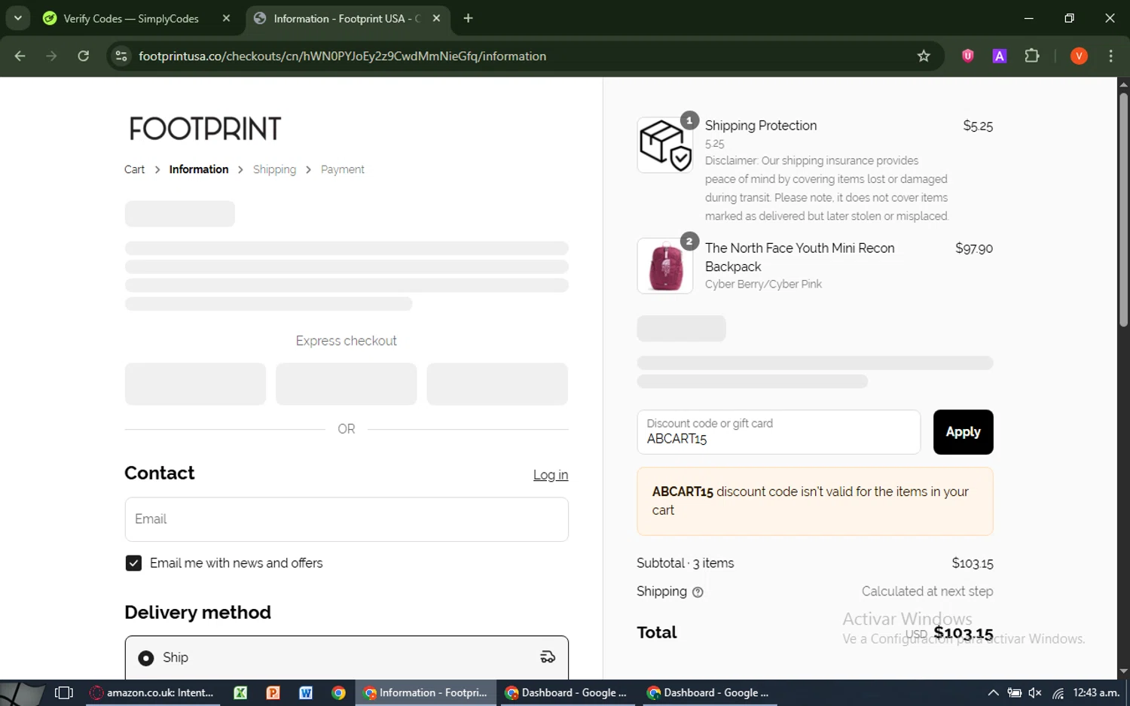Bookmark this page with the star icon
This screenshot has width=1130, height=706.
[x=924, y=56]
